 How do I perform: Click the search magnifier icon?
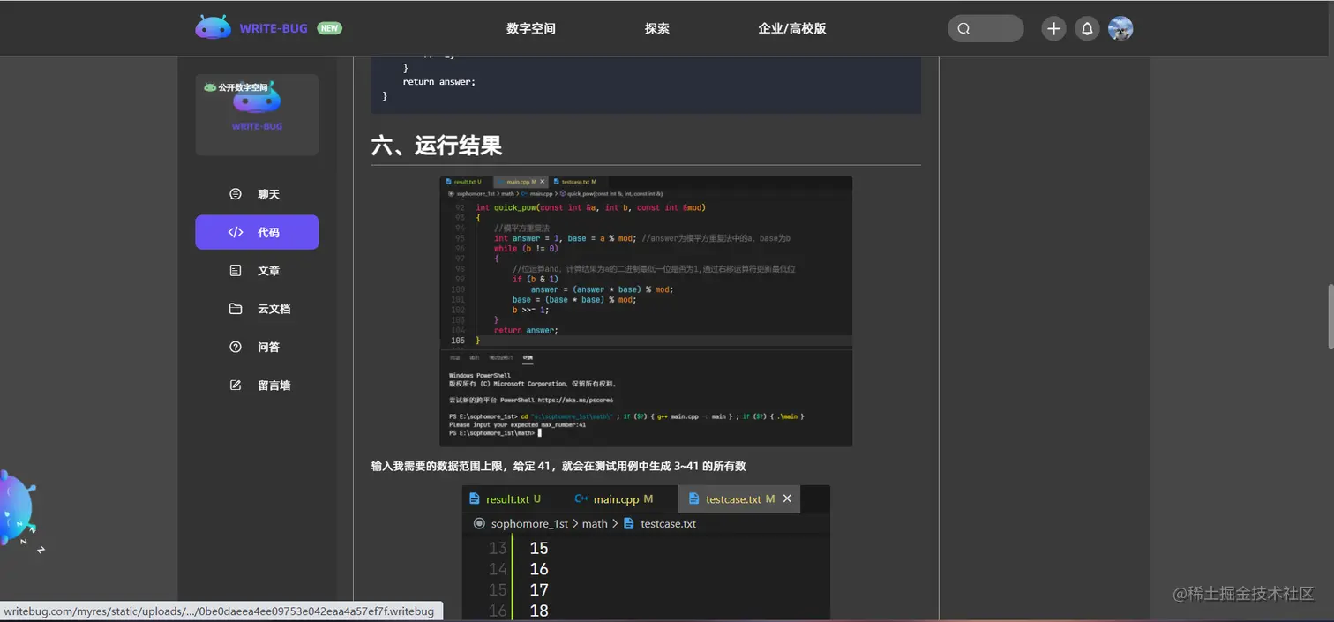pyautogui.click(x=963, y=27)
